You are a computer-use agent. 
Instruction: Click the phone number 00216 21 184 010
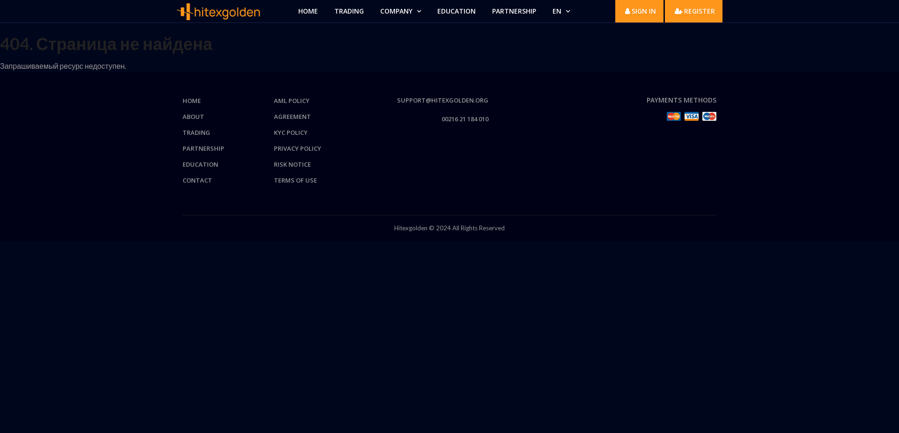pyautogui.click(x=465, y=119)
